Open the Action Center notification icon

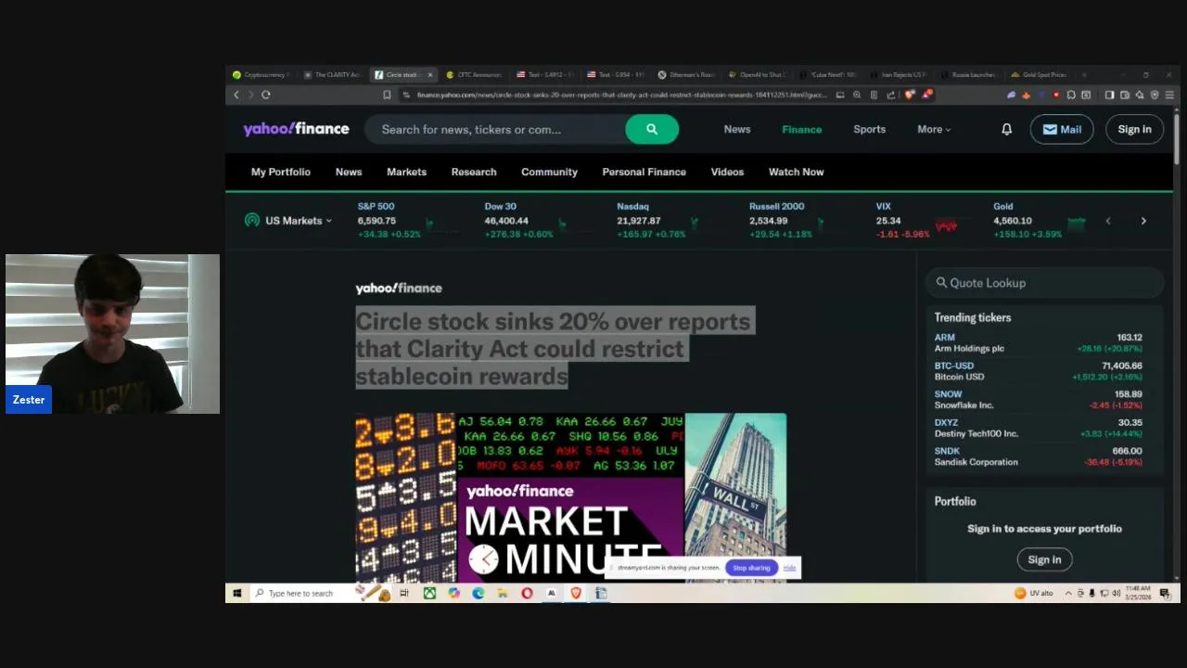point(1165,593)
